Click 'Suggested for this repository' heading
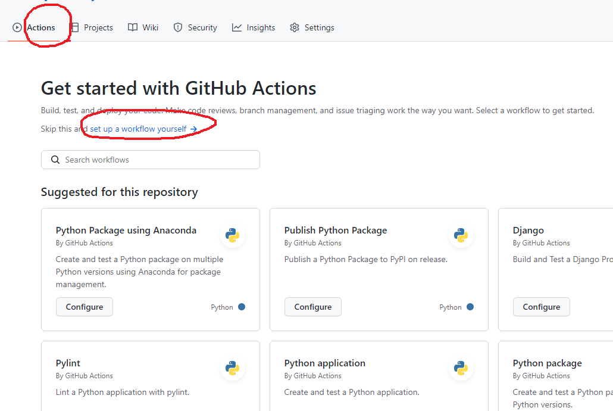Image resolution: width=613 pixels, height=411 pixels. (119, 192)
